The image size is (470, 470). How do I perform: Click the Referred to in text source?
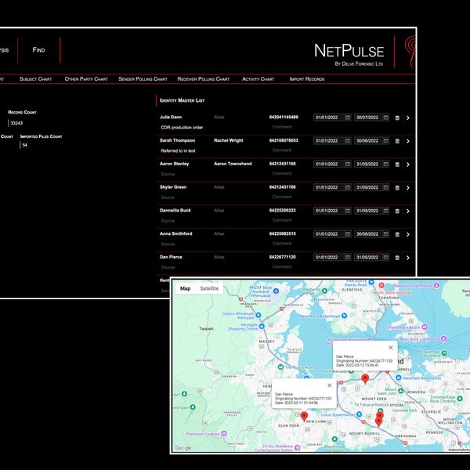pos(178,150)
